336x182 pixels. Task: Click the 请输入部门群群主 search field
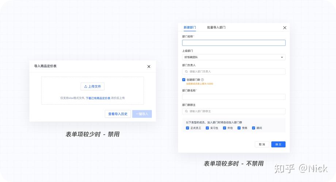(234, 111)
